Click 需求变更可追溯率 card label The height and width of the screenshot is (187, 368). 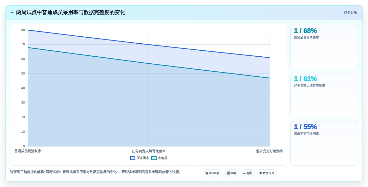tap(306, 134)
